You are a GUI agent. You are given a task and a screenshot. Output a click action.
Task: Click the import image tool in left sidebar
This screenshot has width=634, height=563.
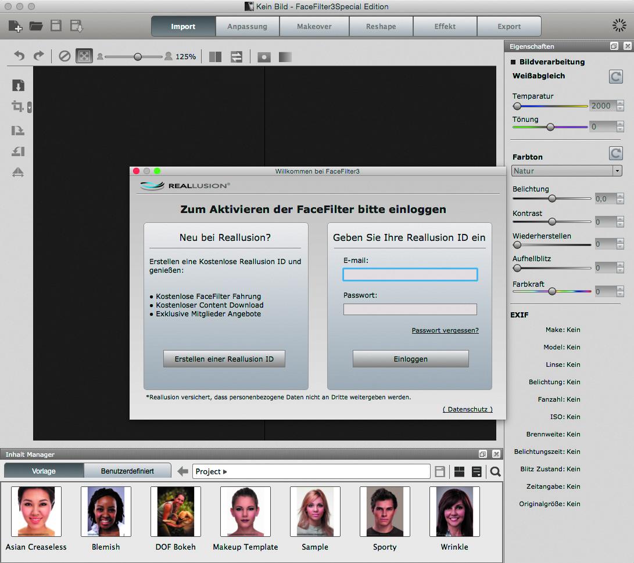tap(18, 85)
